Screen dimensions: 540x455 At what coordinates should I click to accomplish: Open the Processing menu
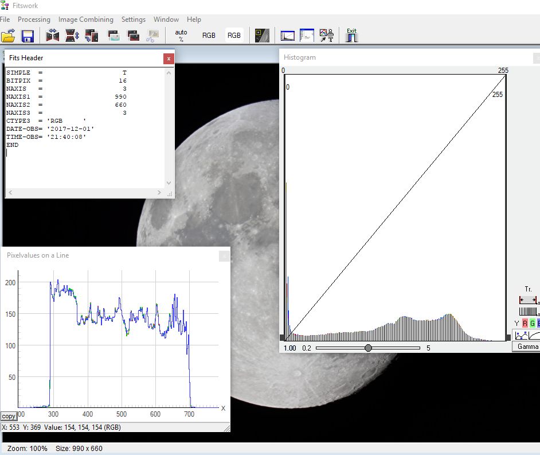point(34,20)
